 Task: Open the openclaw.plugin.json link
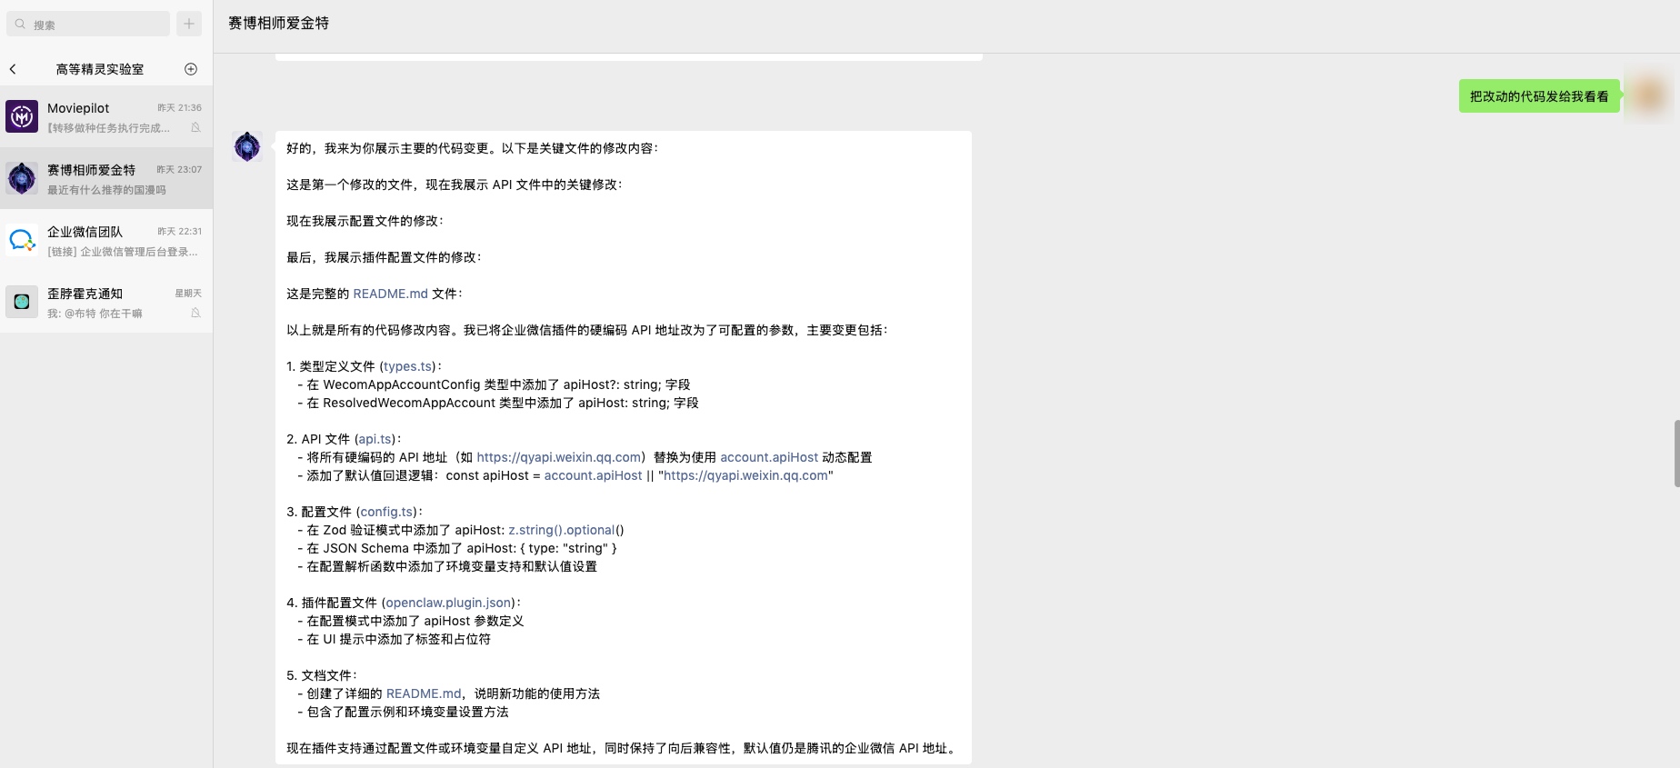pos(449,603)
